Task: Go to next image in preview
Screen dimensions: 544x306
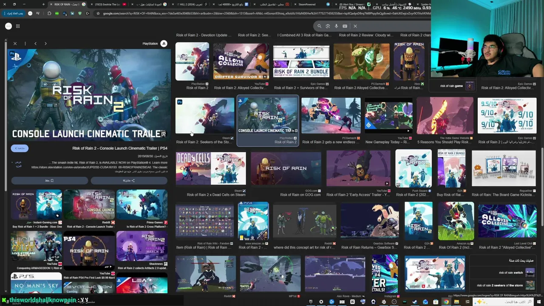Action: (45, 43)
